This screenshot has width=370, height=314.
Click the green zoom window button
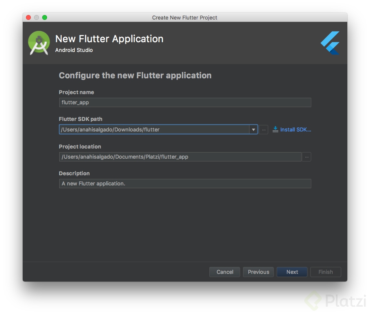tap(44, 17)
